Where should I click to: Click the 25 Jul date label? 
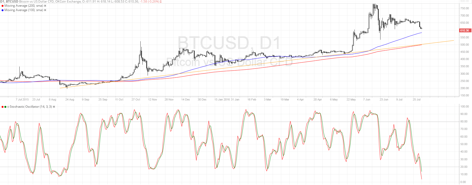[x=417, y=99]
